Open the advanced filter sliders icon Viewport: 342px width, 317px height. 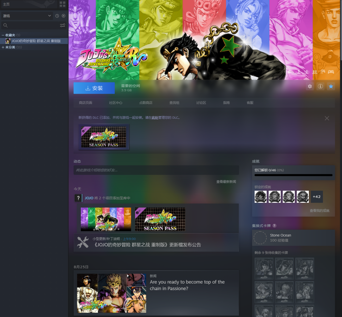(x=63, y=25)
